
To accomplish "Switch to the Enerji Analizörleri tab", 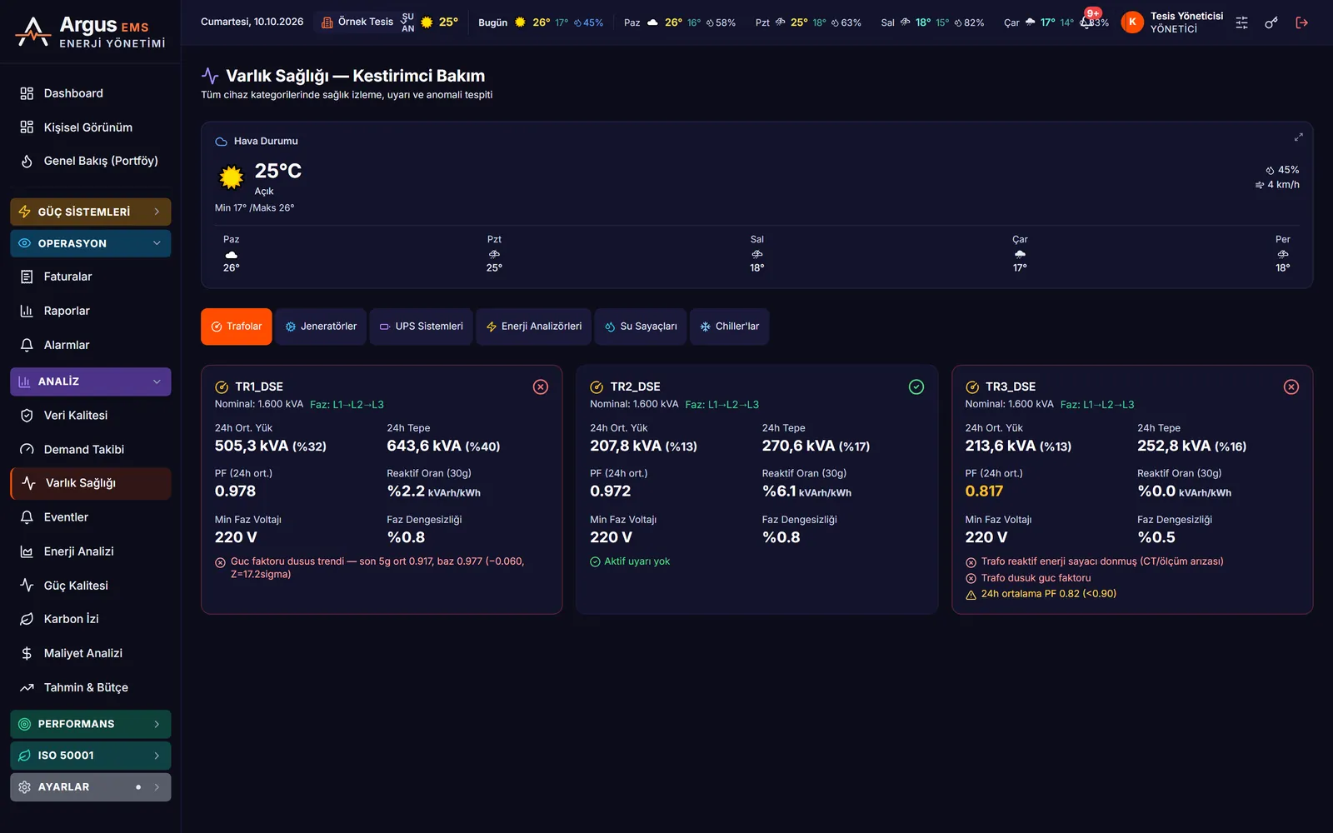I will click(x=534, y=327).
